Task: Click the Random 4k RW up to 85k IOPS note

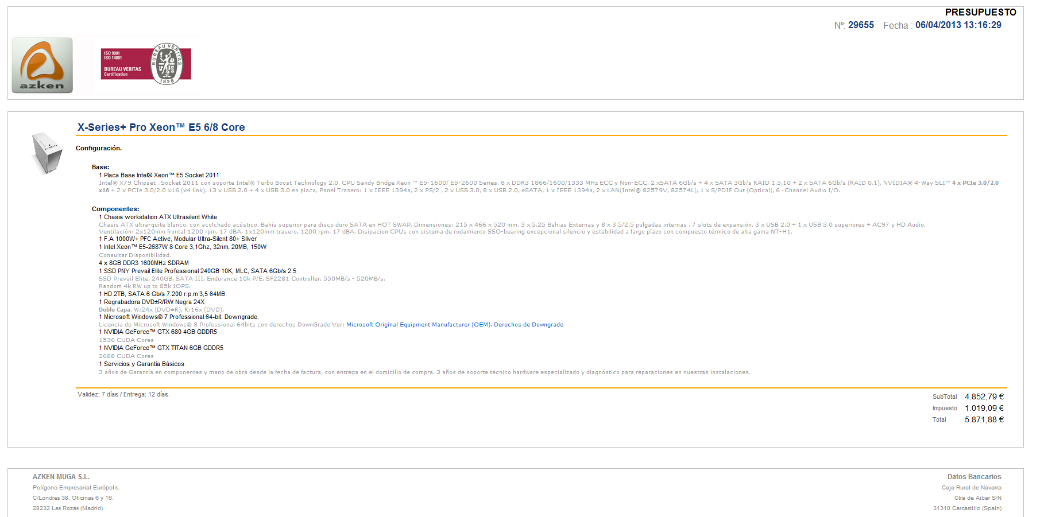Action: (145, 286)
